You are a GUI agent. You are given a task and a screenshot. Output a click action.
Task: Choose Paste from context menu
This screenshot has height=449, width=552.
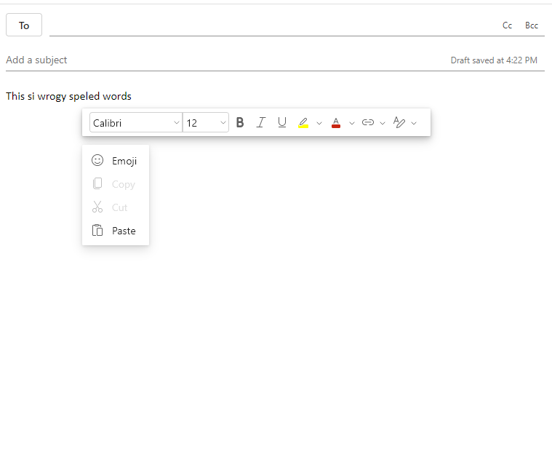[116, 231]
